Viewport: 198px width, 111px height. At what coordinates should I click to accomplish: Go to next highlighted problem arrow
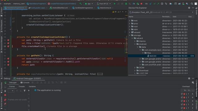tap(126, 12)
